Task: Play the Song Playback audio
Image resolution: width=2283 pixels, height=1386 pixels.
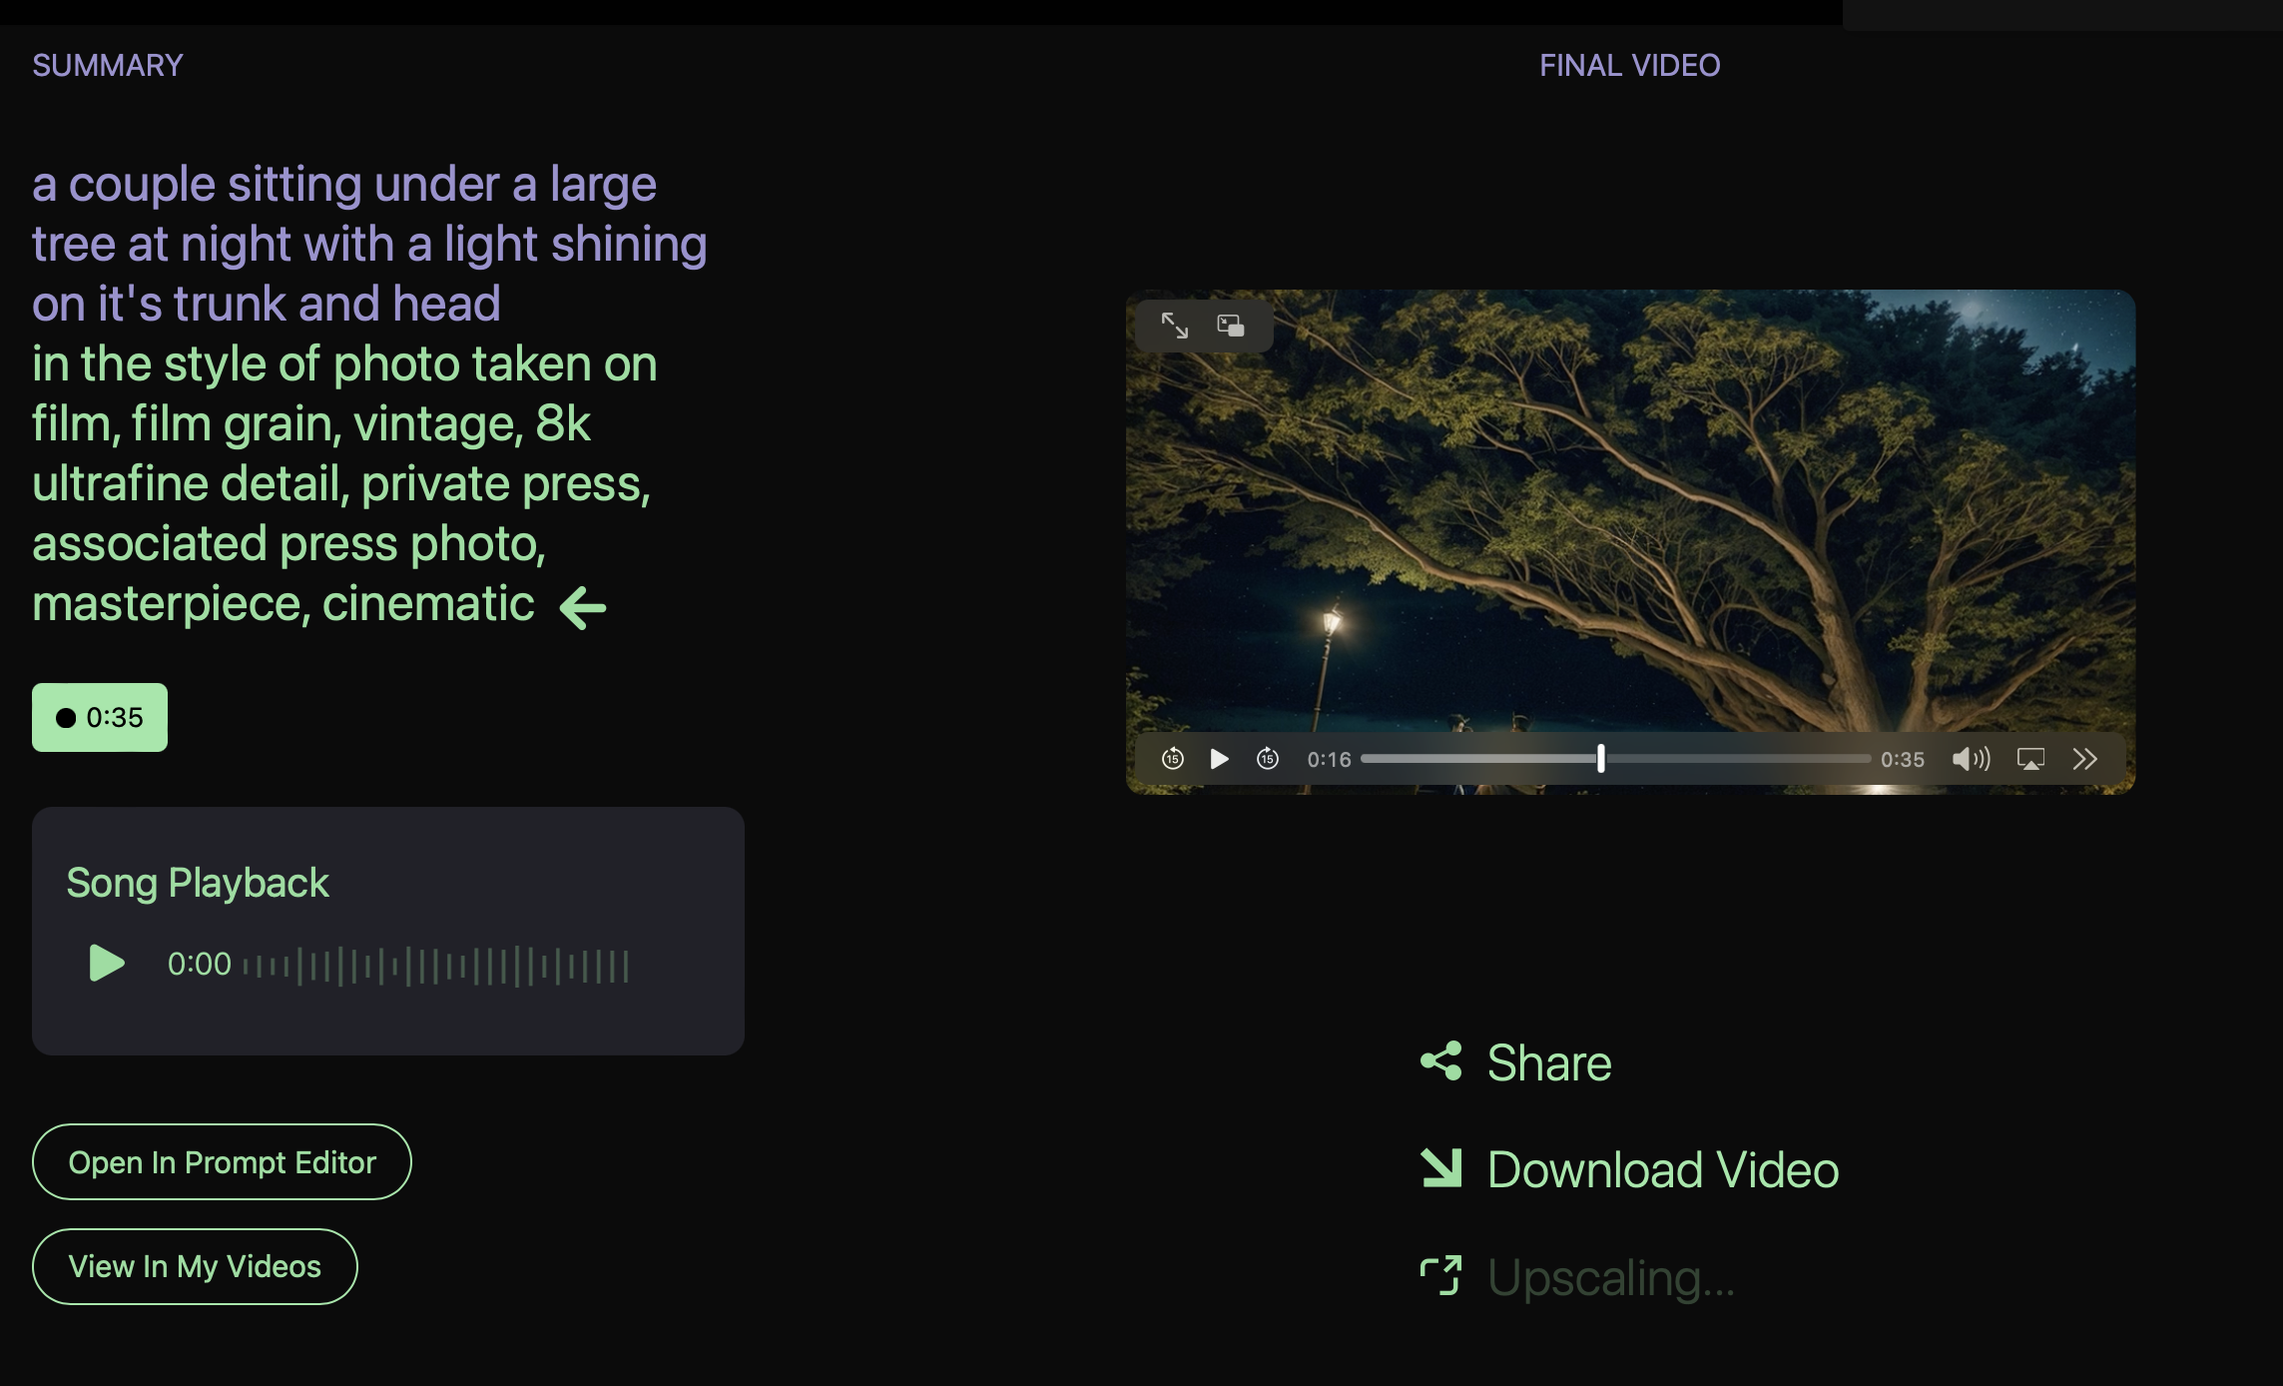Action: pos(107,964)
